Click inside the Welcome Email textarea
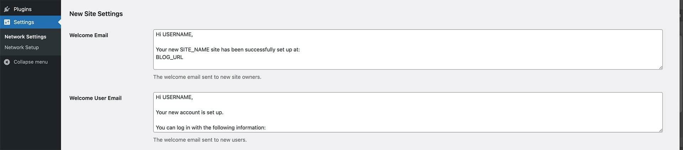The image size is (683, 150). tap(408, 49)
